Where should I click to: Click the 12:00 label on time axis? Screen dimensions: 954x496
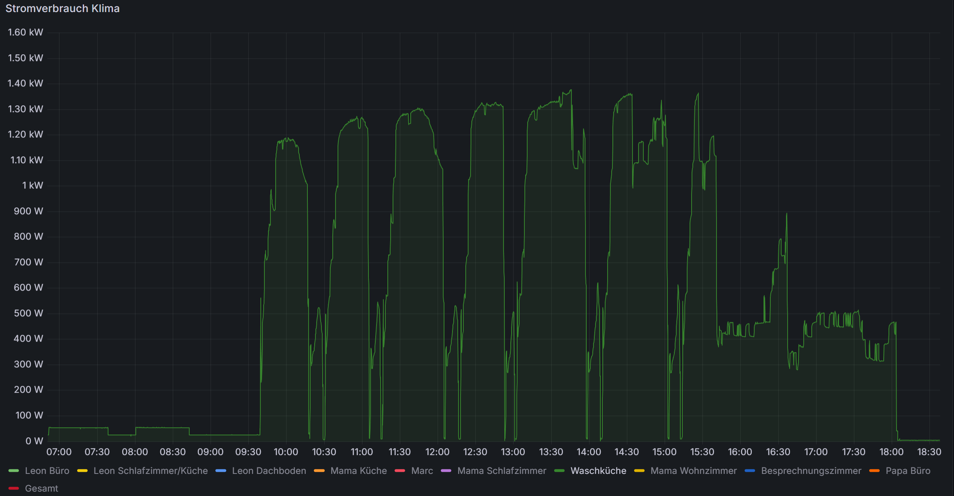(437, 452)
